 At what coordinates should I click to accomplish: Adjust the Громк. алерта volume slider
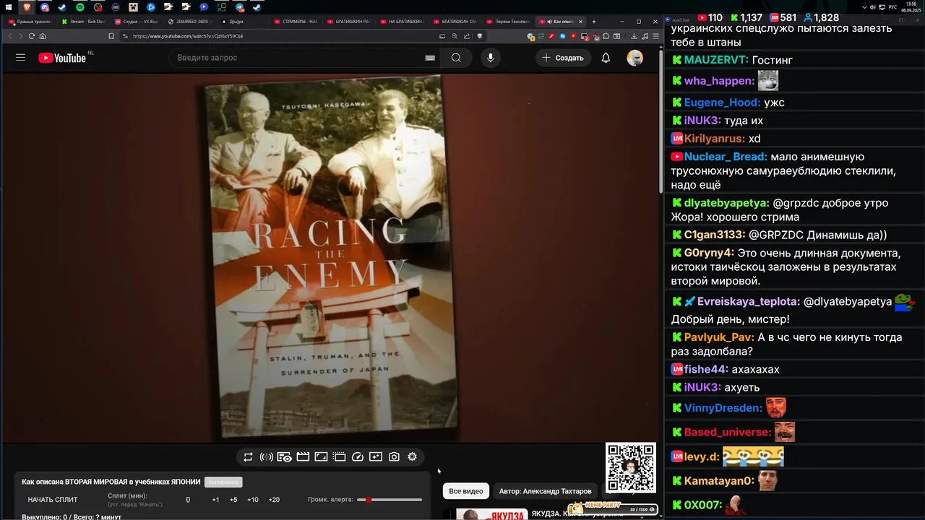(390, 500)
